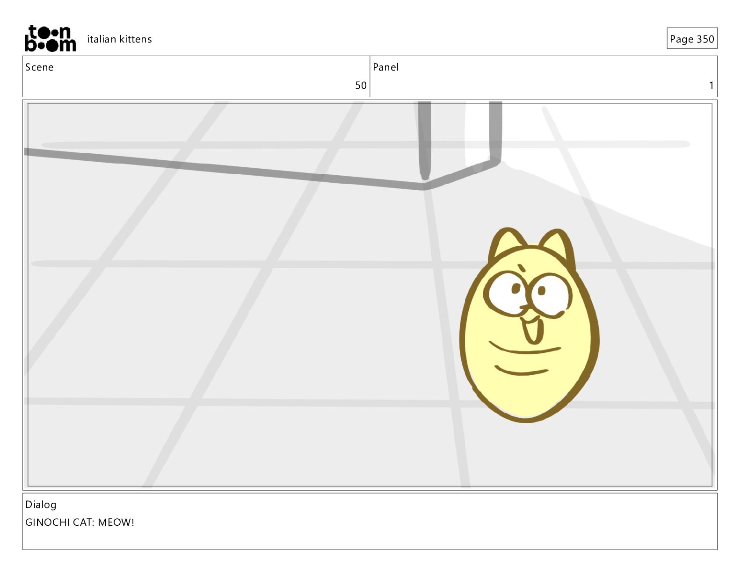Click panel number 1
Screen dimensions: 741x572
pos(712,86)
